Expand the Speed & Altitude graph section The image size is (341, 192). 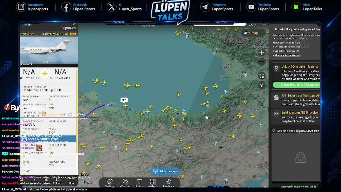[x=48, y=139]
